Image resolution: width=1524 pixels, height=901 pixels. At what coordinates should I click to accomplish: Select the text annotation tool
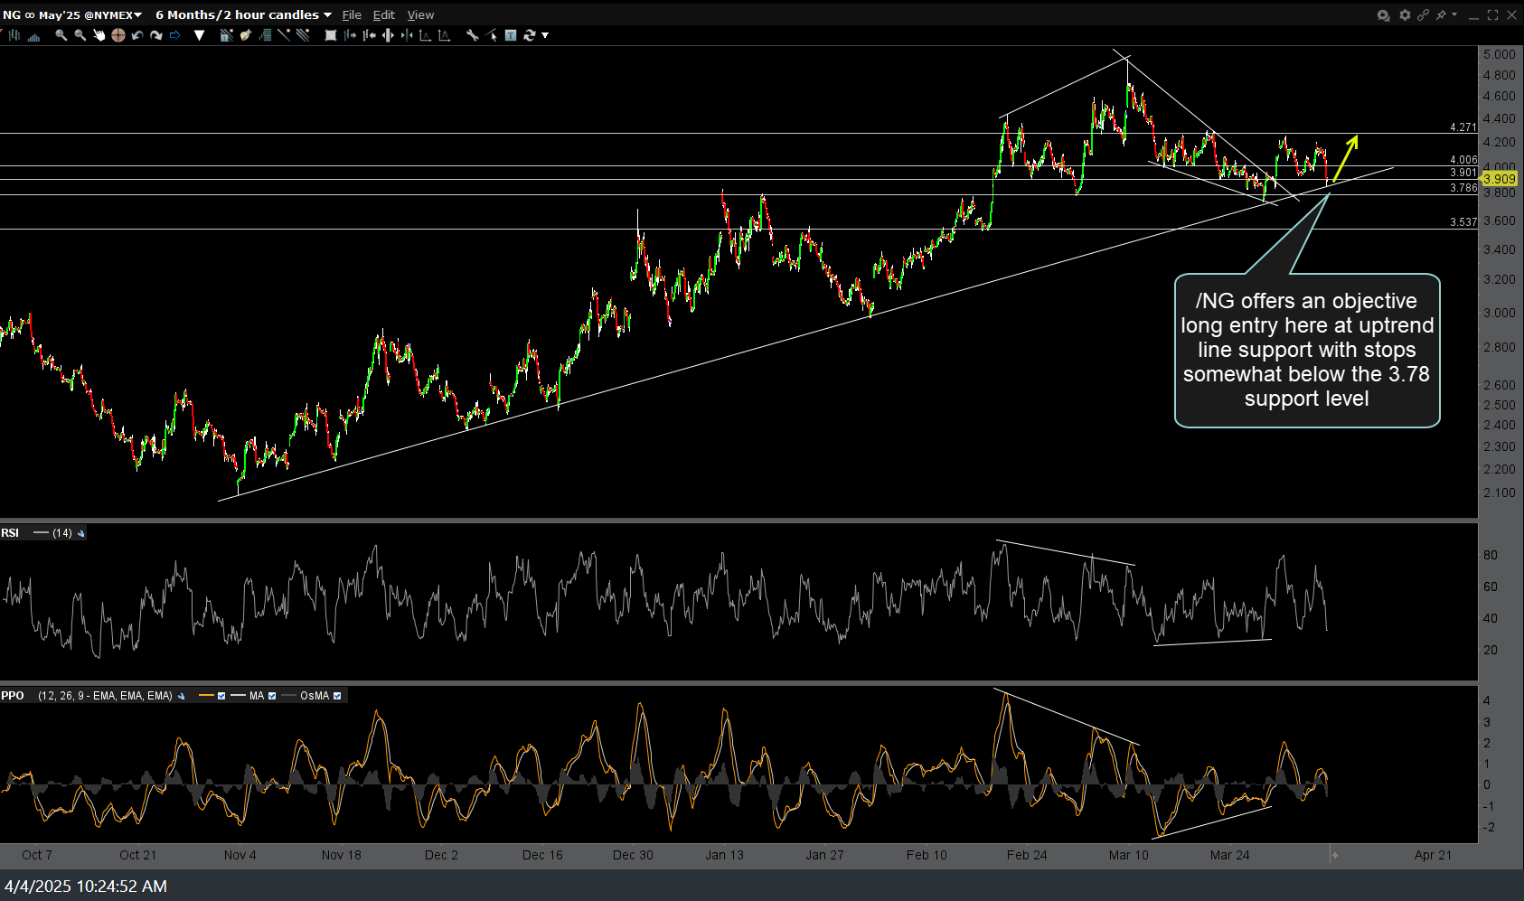(511, 35)
